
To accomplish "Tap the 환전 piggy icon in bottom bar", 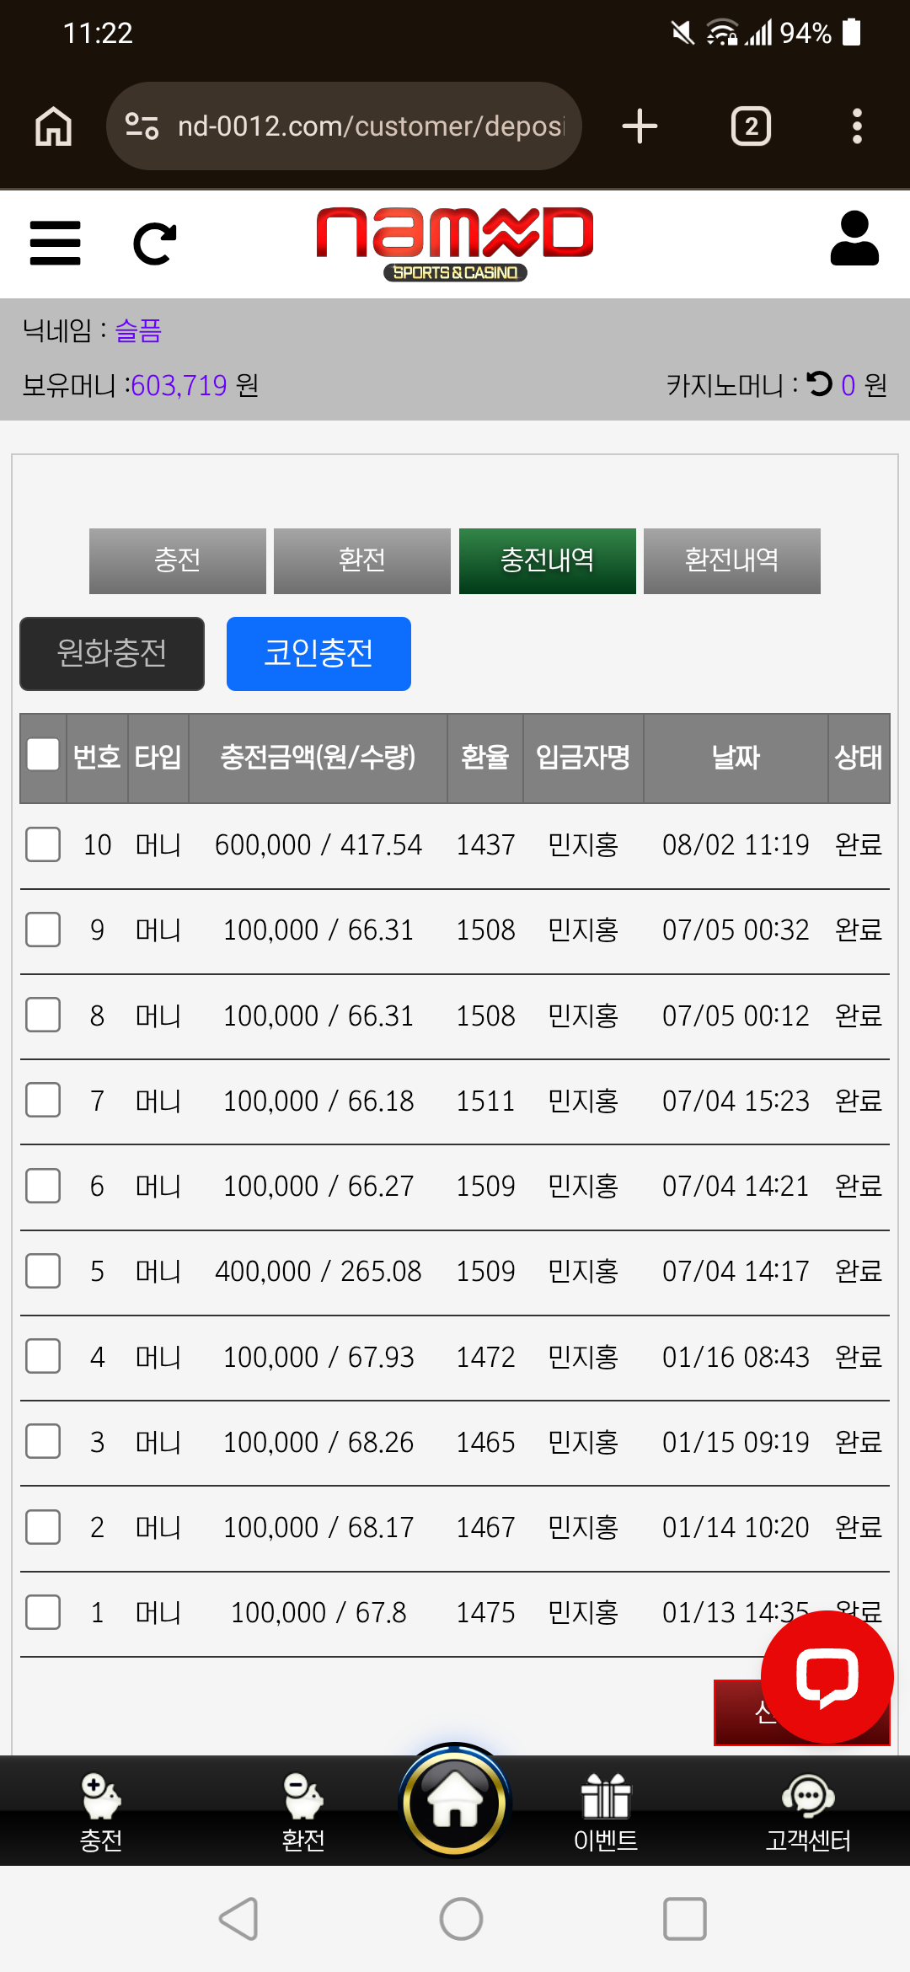I will pyautogui.click(x=303, y=1812).
